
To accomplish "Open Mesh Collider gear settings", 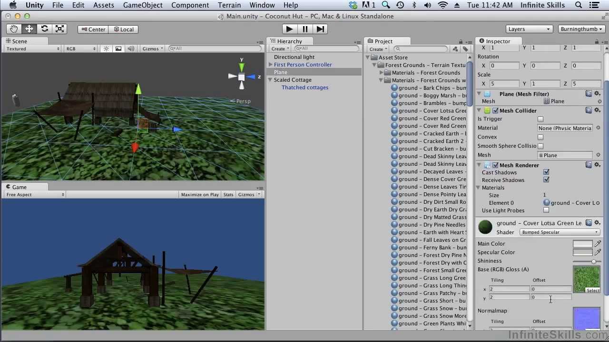I will pos(597,111).
